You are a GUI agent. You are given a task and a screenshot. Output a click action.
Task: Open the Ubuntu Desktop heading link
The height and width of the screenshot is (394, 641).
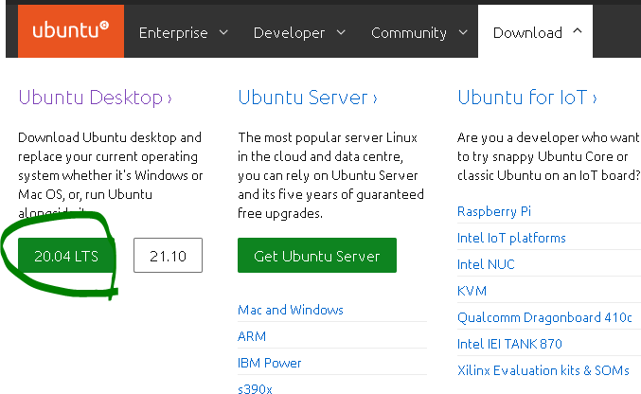pos(95,98)
